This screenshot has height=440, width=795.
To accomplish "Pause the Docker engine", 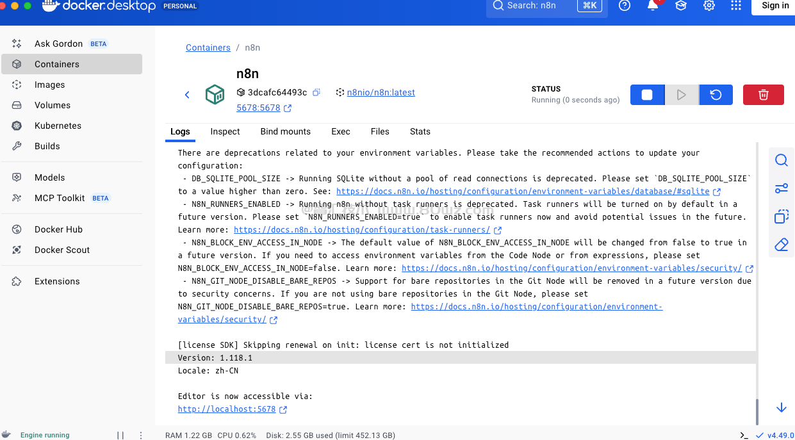I will coord(120,435).
